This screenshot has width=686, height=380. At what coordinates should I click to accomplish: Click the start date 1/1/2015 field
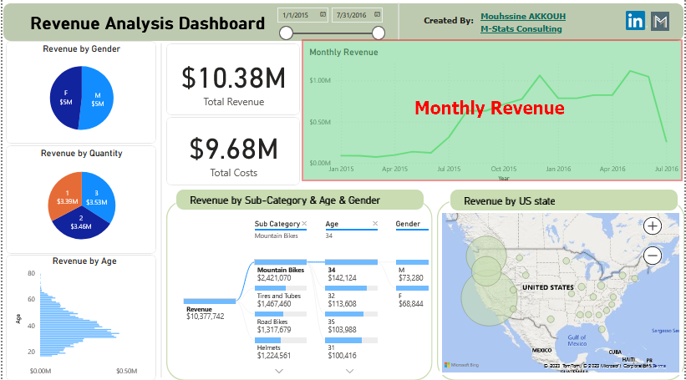[x=294, y=15]
